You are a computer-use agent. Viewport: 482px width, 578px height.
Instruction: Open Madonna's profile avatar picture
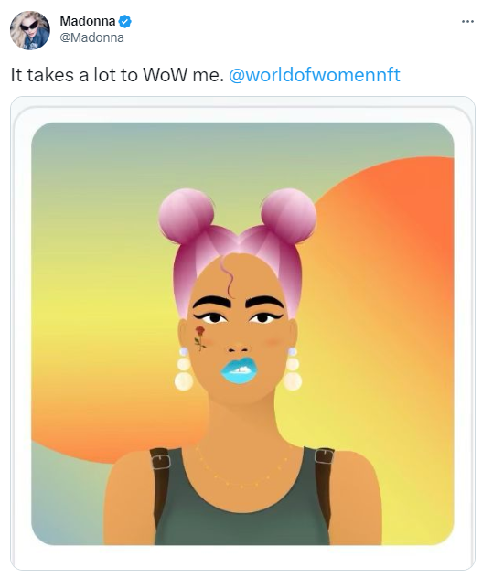[x=30, y=30]
